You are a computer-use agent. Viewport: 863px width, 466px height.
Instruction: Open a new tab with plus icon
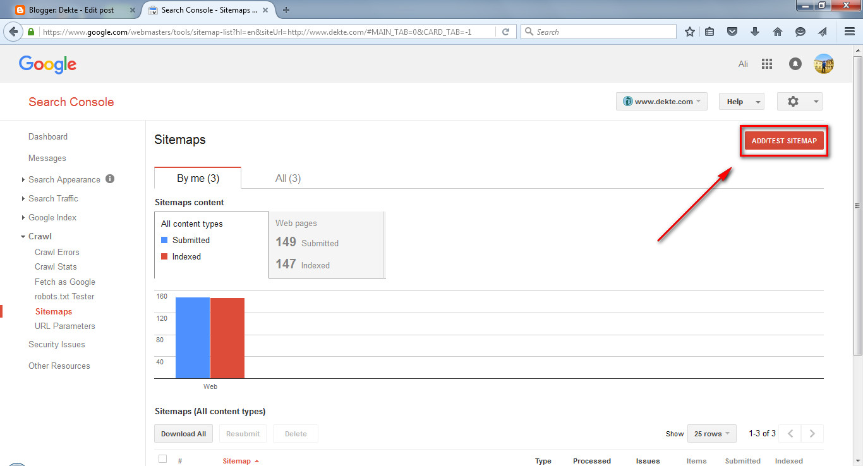[286, 10]
